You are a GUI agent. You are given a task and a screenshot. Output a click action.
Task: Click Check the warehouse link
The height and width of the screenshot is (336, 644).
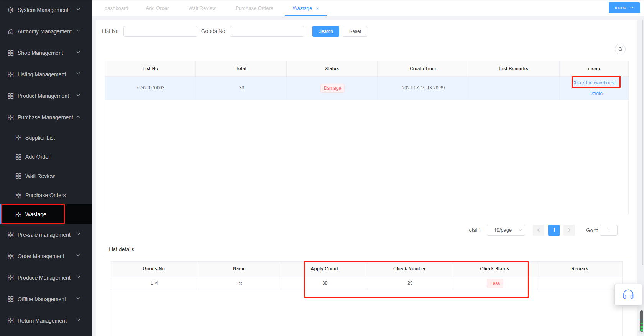click(595, 83)
